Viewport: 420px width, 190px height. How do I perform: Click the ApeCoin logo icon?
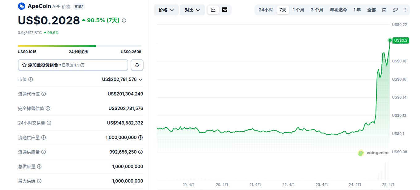tap(22, 6)
